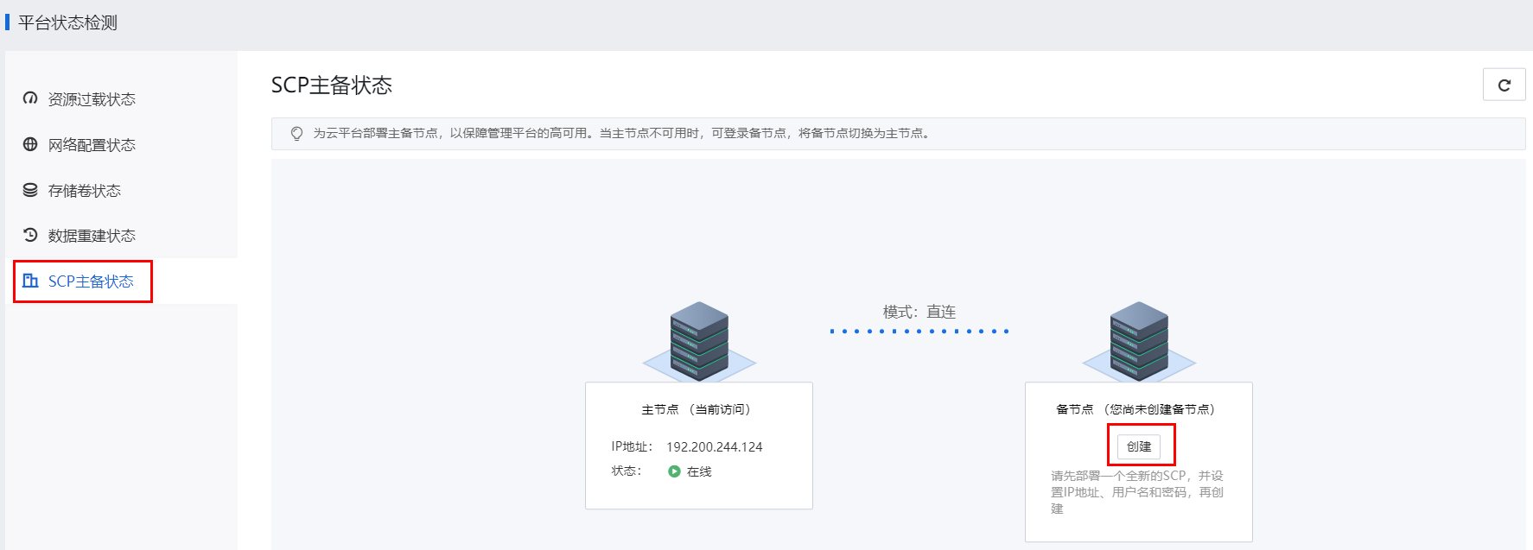The height and width of the screenshot is (550, 1533).
Task: Click the 平台状态检测 header title
Action: (67, 23)
